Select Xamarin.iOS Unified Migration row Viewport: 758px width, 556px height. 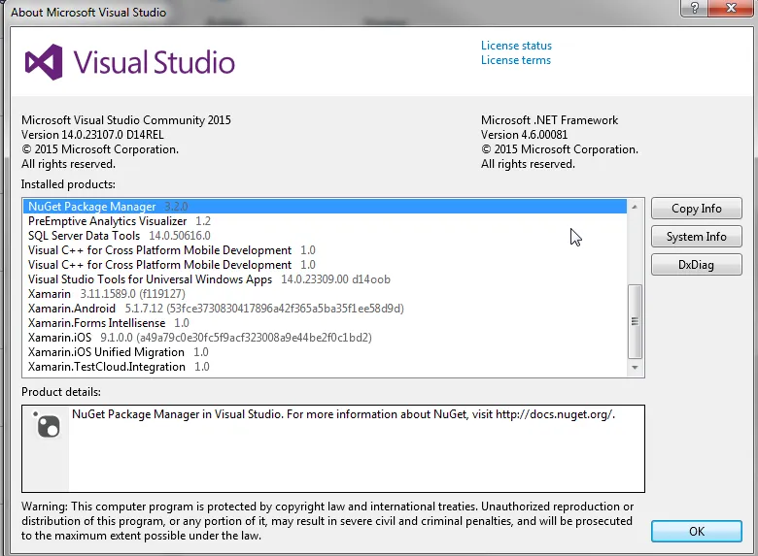325,352
